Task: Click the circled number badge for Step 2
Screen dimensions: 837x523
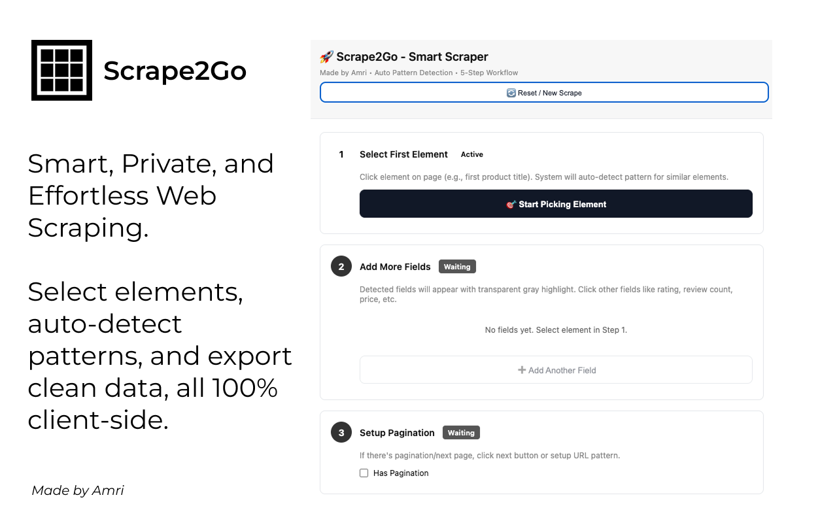Action: [341, 266]
